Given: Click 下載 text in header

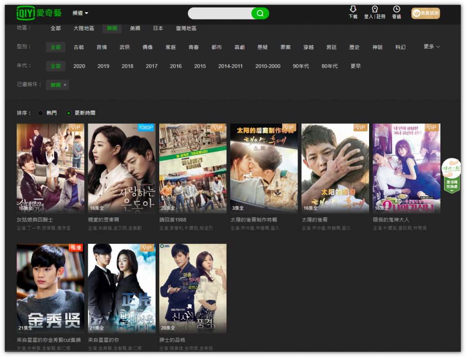Looking at the screenshot, I should click(x=353, y=17).
